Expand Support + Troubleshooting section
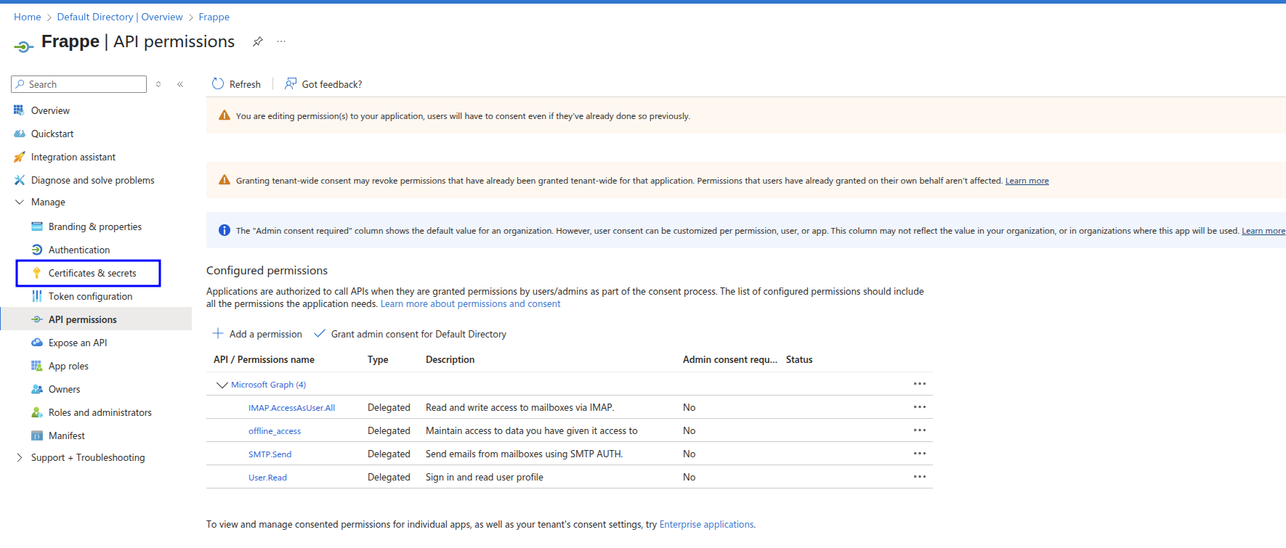The height and width of the screenshot is (548, 1286). [x=20, y=458]
